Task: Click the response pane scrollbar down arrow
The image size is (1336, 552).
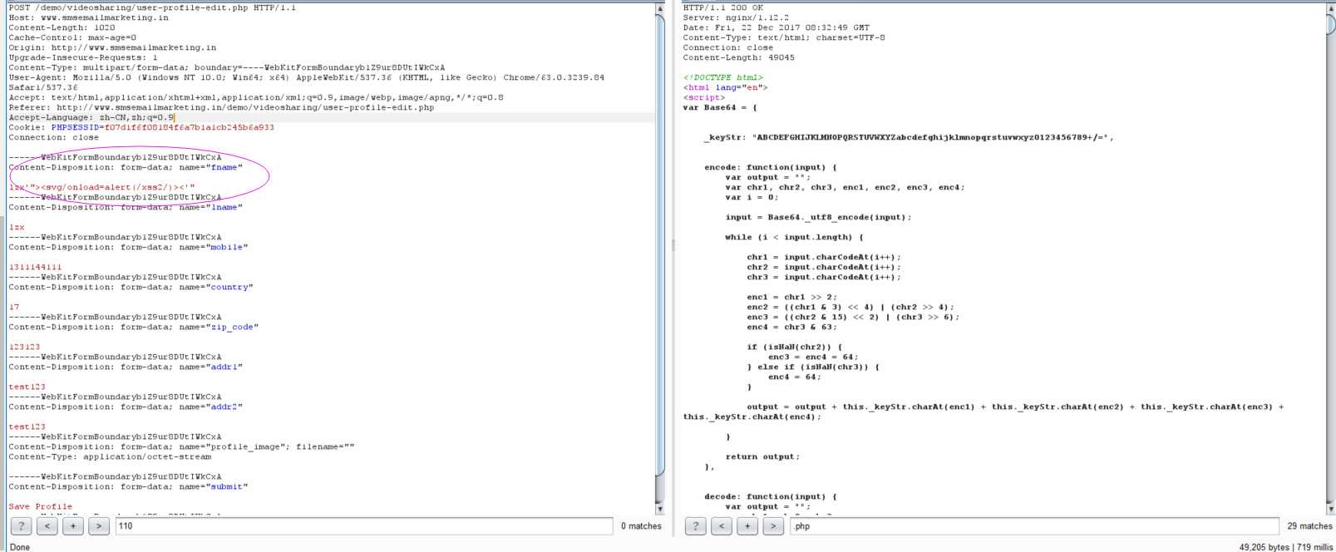Action: tap(1330, 508)
